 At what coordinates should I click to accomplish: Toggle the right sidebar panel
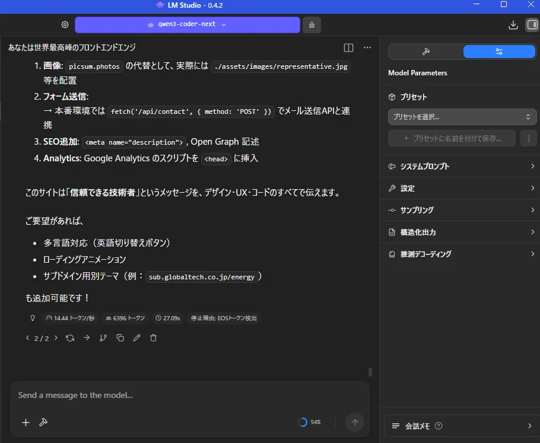pos(531,25)
